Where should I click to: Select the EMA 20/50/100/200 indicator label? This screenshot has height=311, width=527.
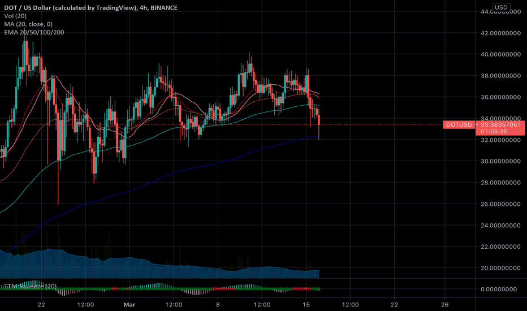pos(34,32)
